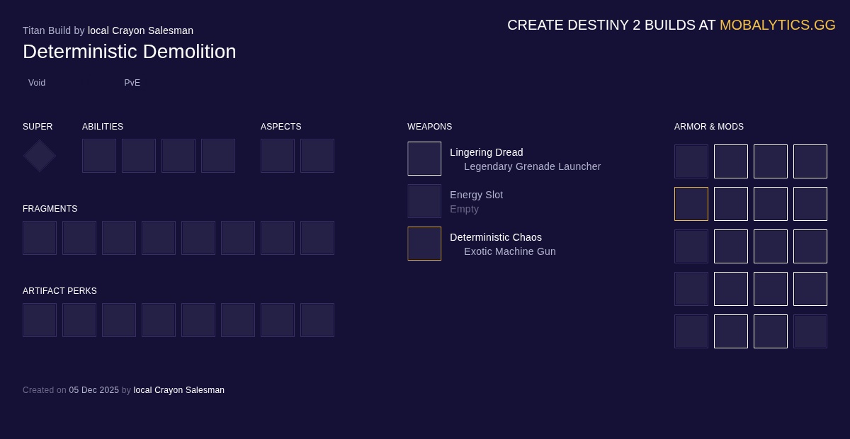Select the diamond Super slot icon
This screenshot has width=850, height=439.
[39, 156]
